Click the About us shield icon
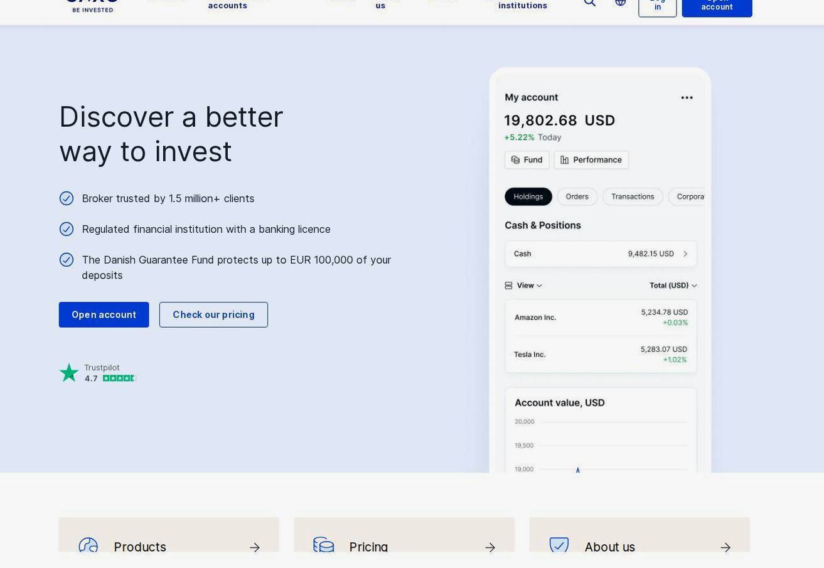This screenshot has height=568, width=824. click(x=559, y=545)
